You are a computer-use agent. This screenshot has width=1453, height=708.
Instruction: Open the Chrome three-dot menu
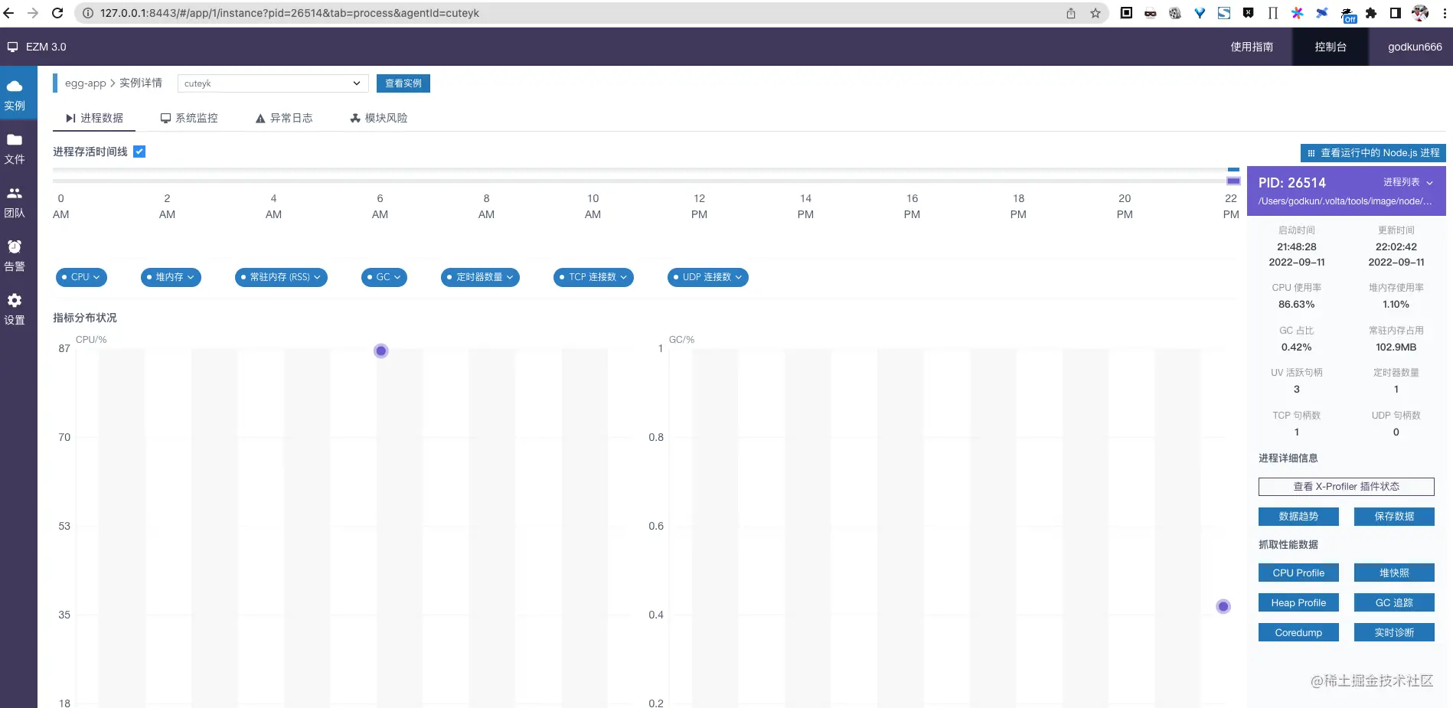pos(1445,13)
